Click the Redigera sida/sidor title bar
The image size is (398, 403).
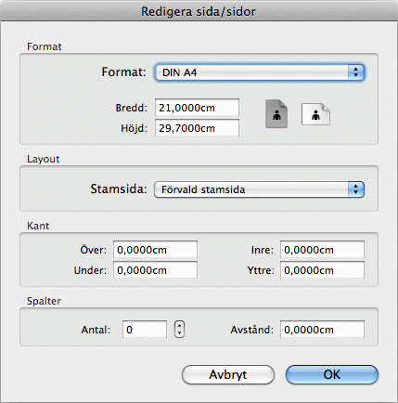pyautogui.click(x=199, y=11)
